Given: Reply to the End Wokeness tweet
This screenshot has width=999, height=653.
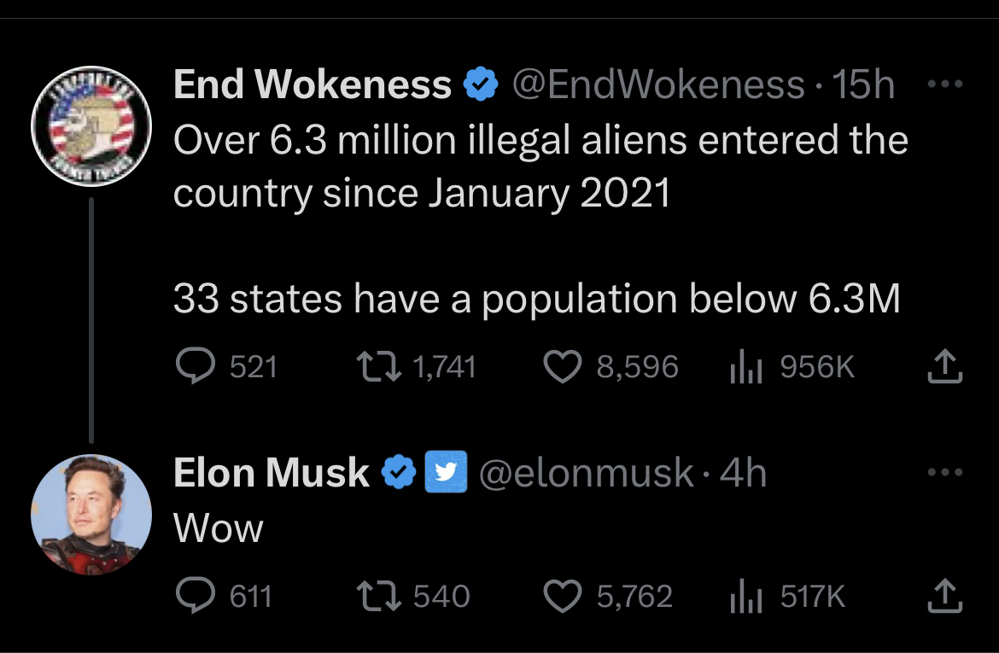Looking at the screenshot, I should (194, 367).
